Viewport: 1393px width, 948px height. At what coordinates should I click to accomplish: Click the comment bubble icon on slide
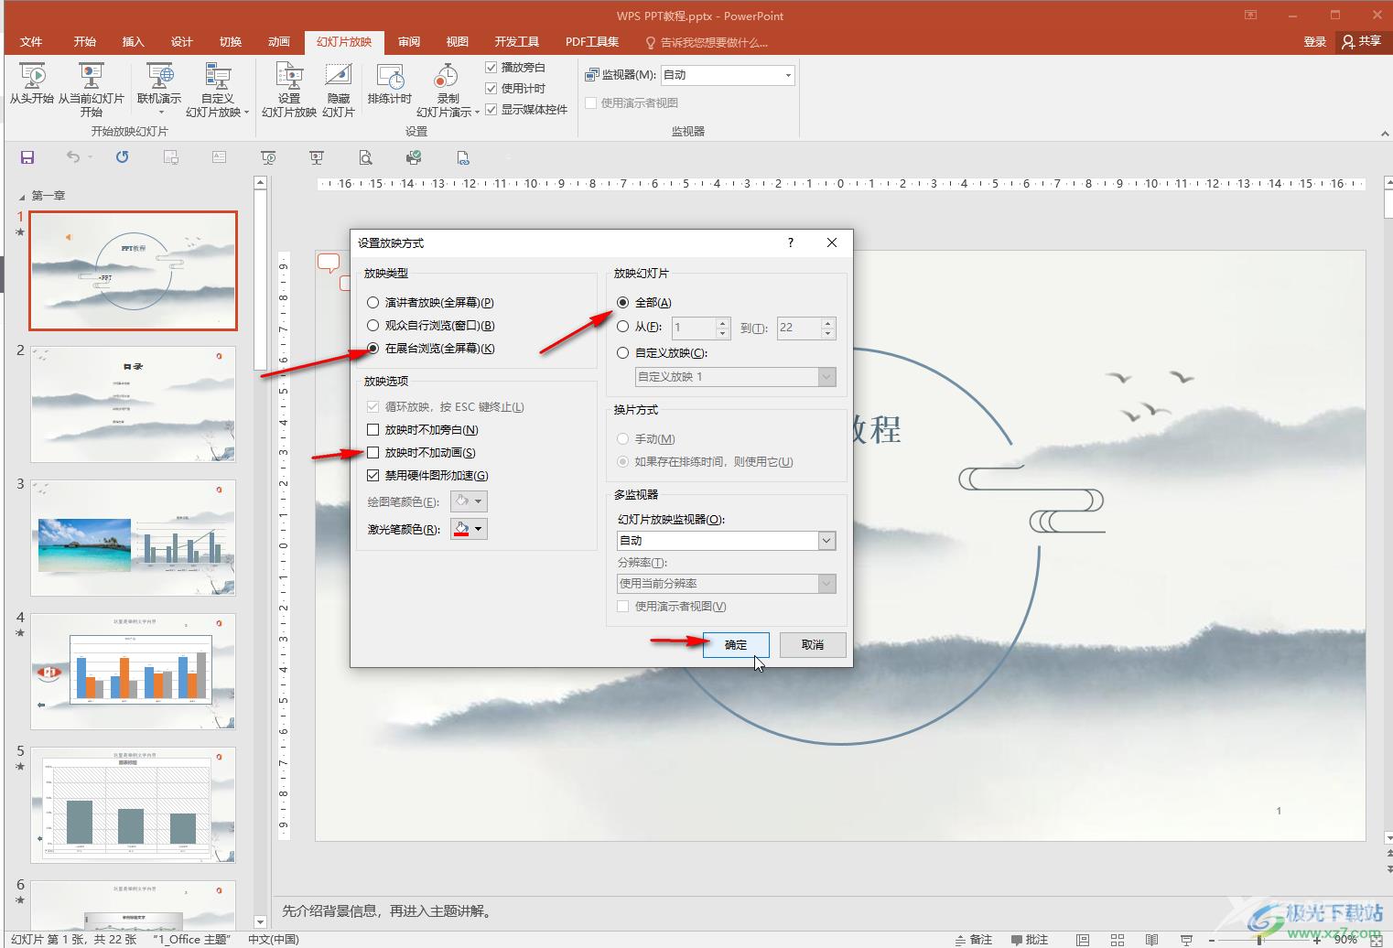pos(329,264)
